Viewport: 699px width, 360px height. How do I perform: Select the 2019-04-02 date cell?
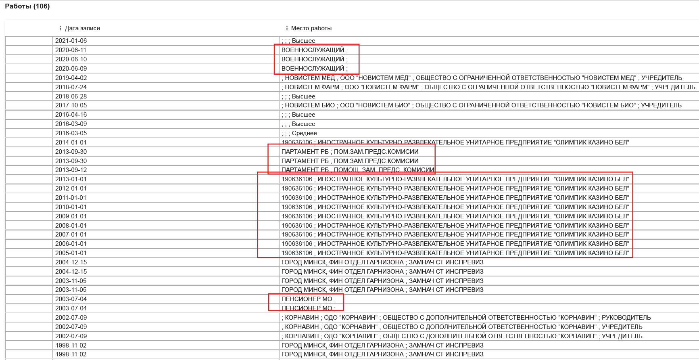[71, 78]
